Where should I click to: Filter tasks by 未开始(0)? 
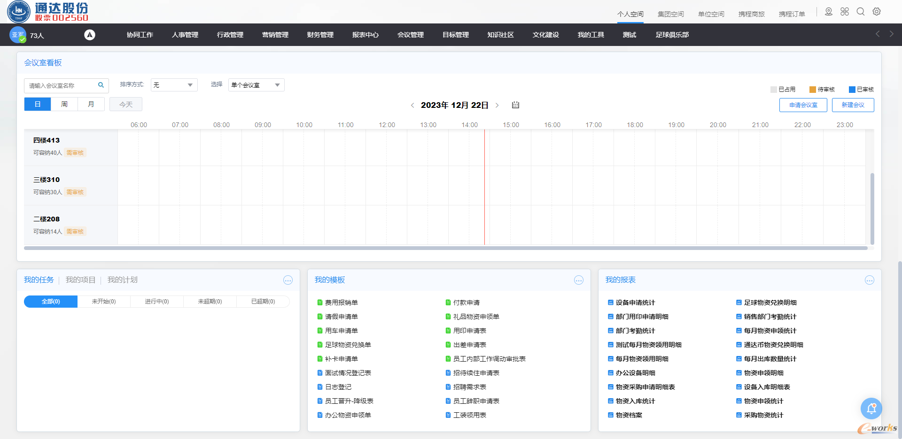(x=104, y=302)
